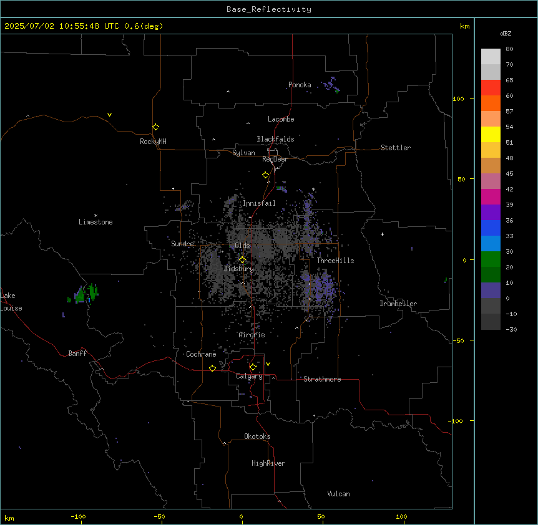Click the yellow V marker northeast of Calgary
Viewport: 538px width, 525px height.
[x=268, y=364]
